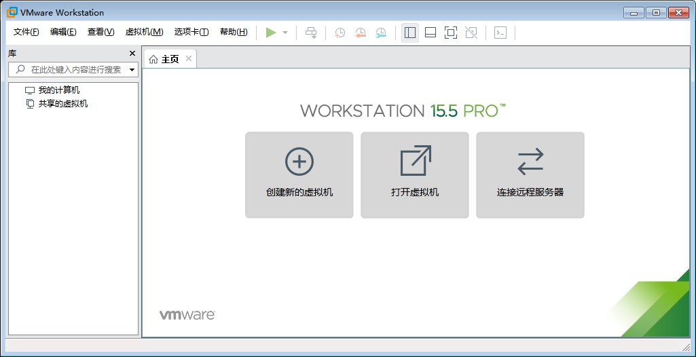The width and height of the screenshot is (696, 357).
Task: Switch to the 主页 home tab
Action: [x=170, y=59]
